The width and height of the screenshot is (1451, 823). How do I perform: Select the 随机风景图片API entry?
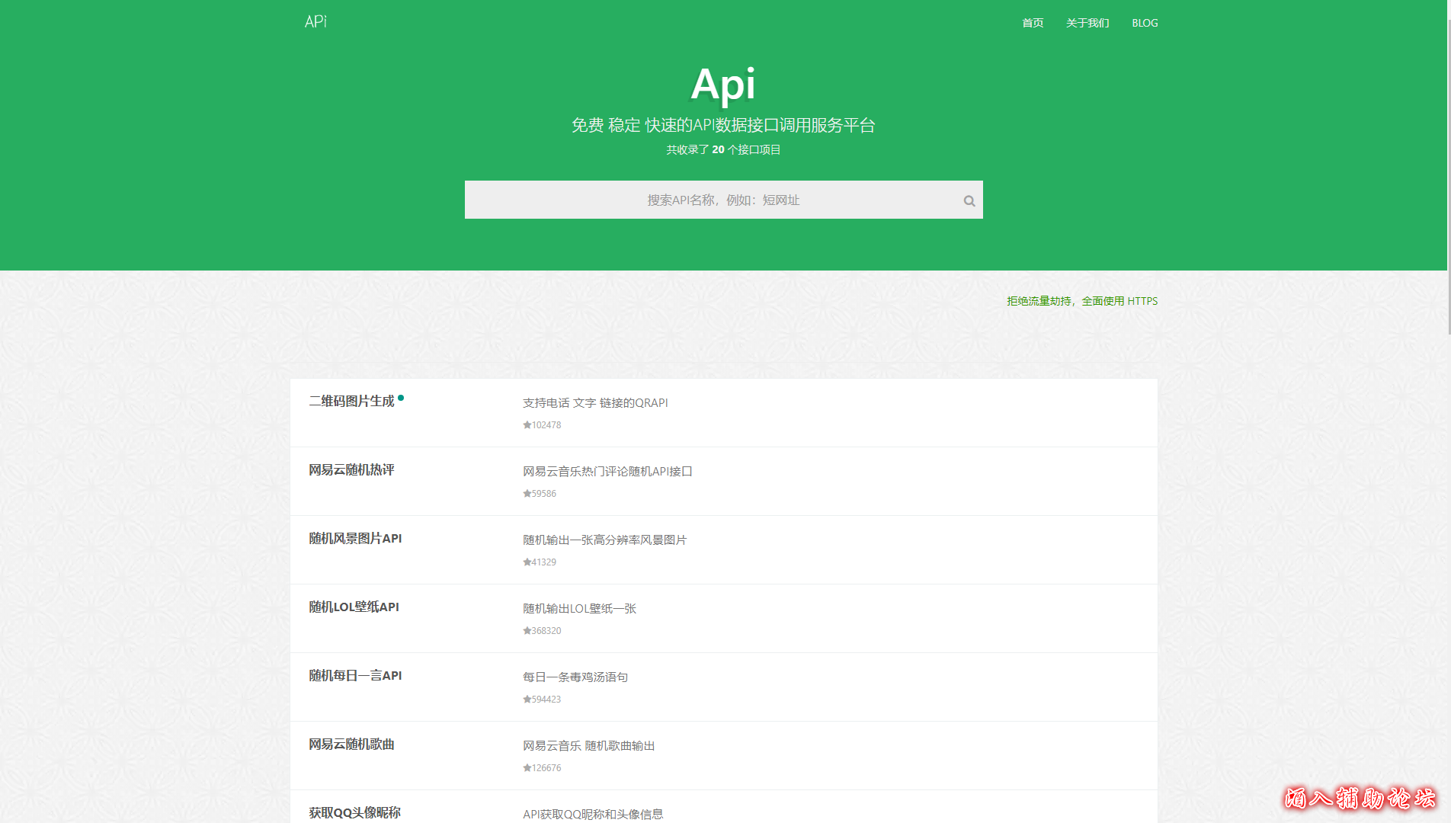pyautogui.click(x=355, y=539)
